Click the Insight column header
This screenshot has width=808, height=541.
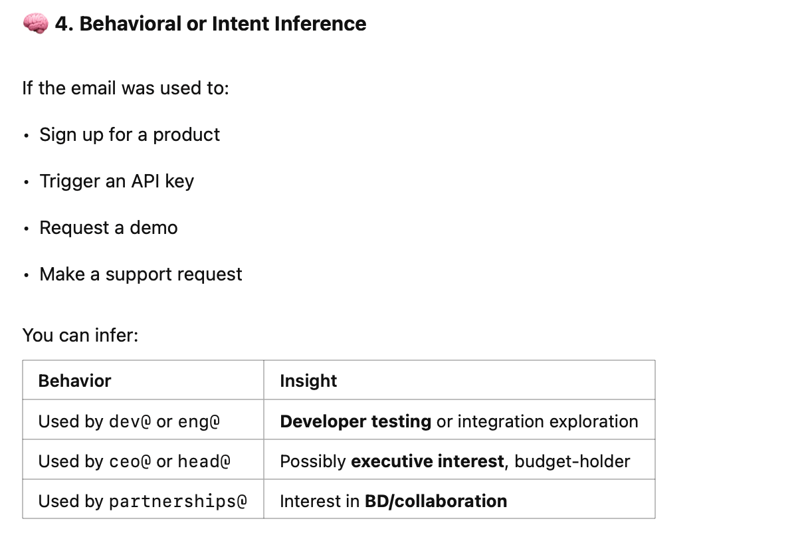pos(459,380)
